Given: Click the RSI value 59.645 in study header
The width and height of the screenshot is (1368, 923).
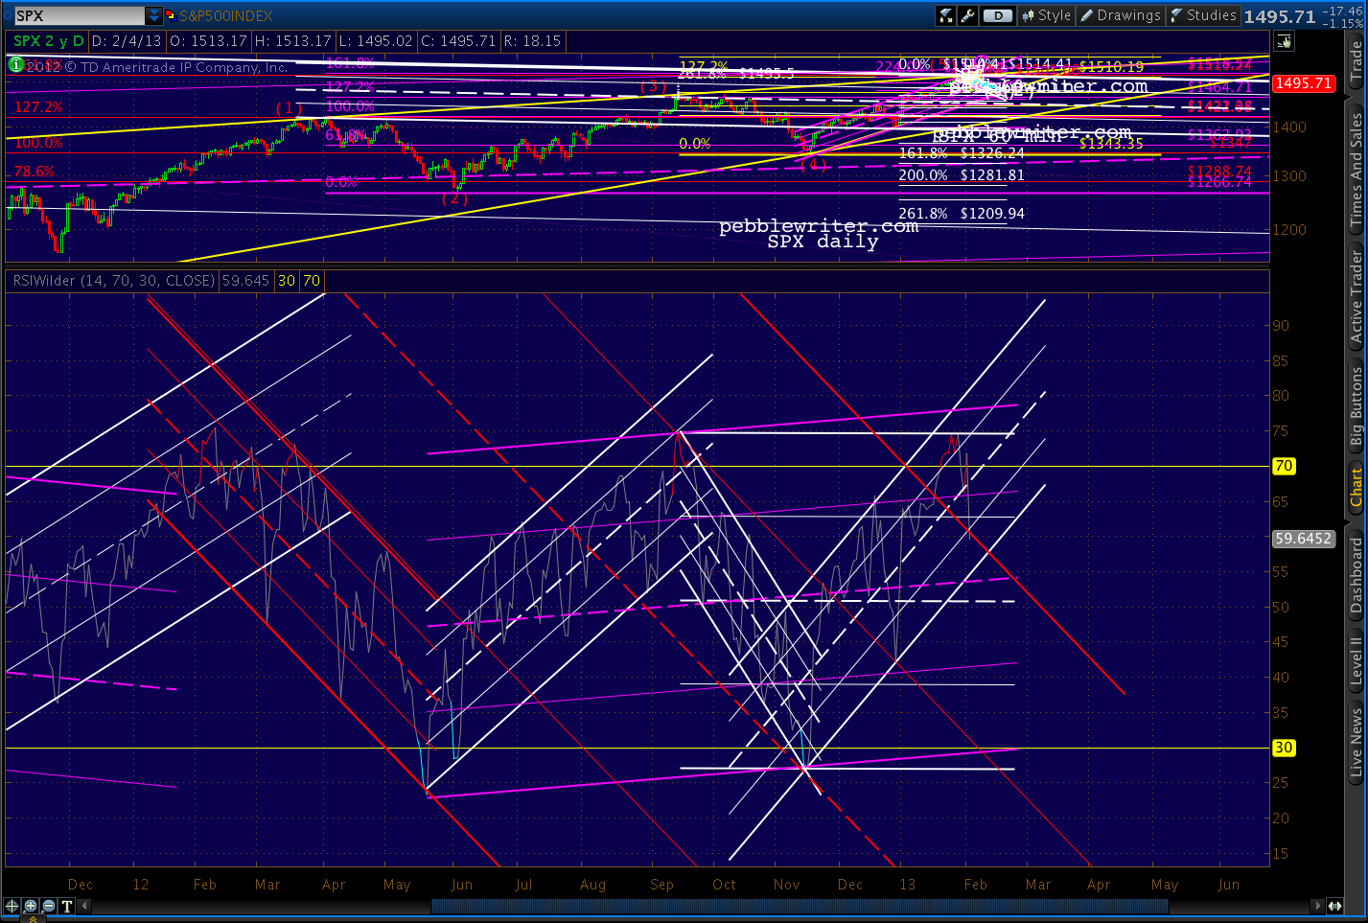Looking at the screenshot, I should 245,281.
